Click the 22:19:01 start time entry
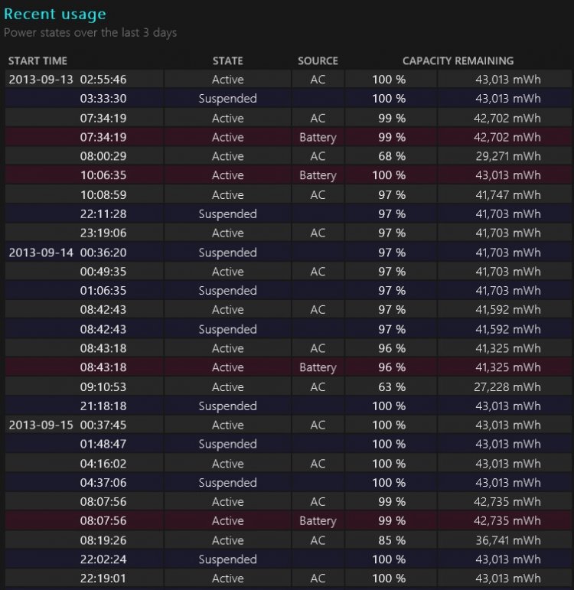The image size is (574, 590). [103, 579]
